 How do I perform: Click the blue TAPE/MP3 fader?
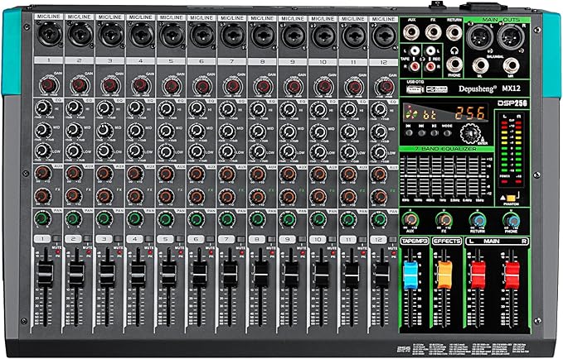click(410, 275)
